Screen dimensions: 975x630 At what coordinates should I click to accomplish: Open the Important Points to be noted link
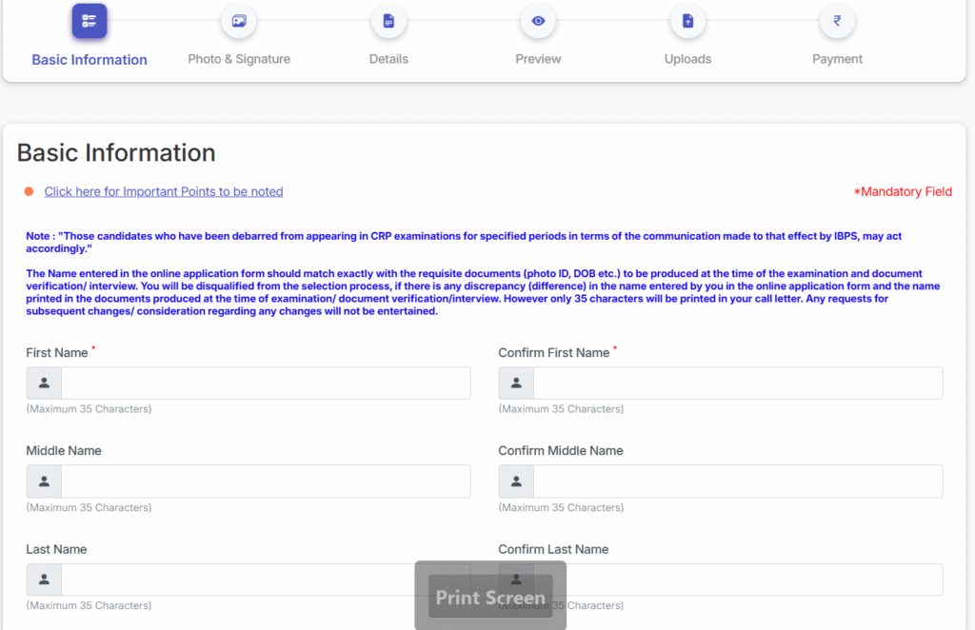(x=164, y=191)
